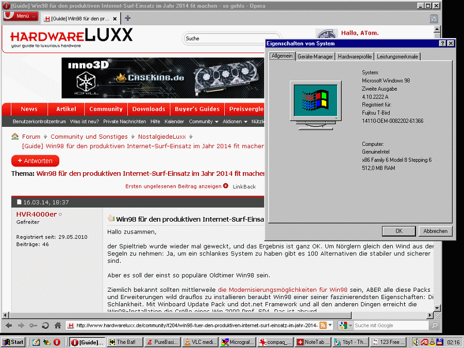This screenshot has width=464, height=348.
Task: Open the LinkBack menu
Action: 244,187
